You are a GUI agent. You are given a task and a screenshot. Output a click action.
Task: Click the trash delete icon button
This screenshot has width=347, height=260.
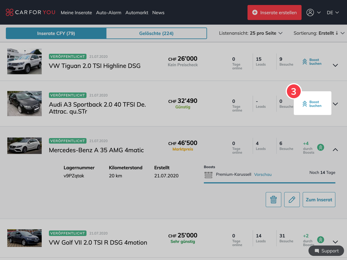[x=274, y=200]
